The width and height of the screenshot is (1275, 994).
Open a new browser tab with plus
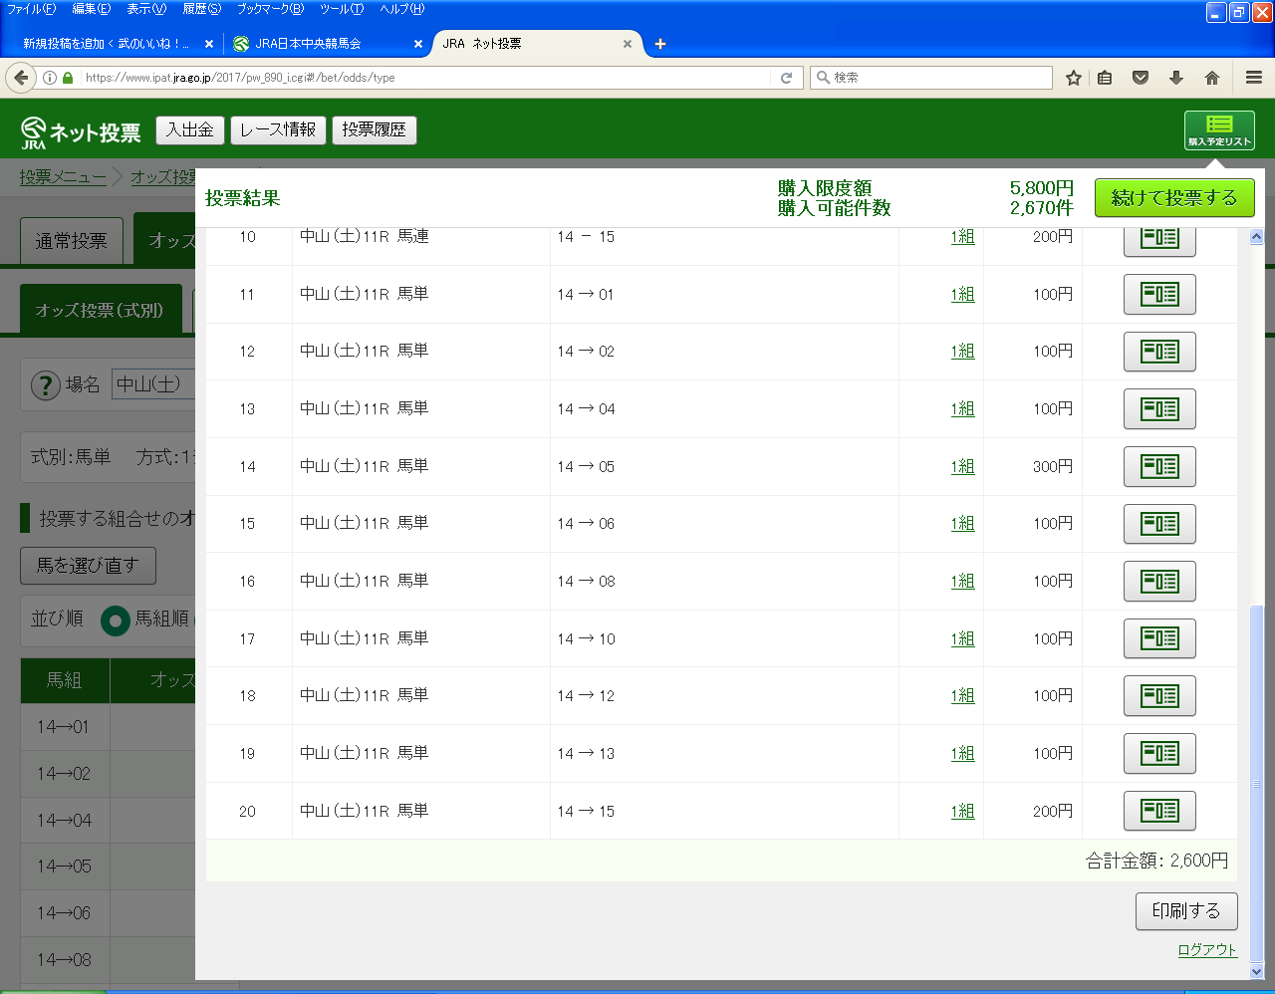pyautogui.click(x=659, y=44)
